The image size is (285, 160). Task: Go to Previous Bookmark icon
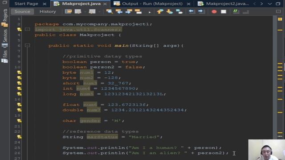pos(160,12)
